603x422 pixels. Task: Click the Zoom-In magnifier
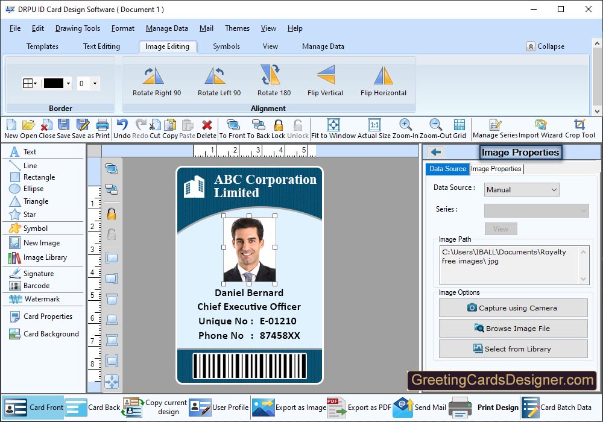405,125
